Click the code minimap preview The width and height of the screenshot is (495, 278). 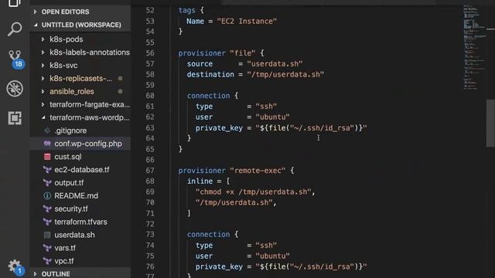tap(474, 47)
